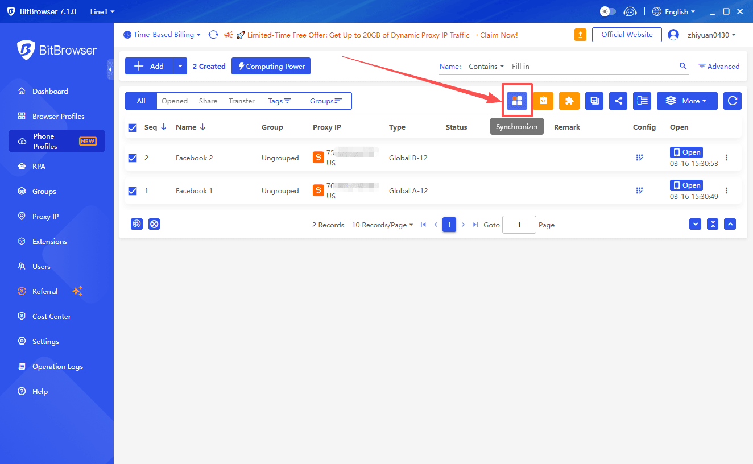Collapse the left sidebar
Image resolution: width=753 pixels, height=464 pixels.
tap(110, 69)
